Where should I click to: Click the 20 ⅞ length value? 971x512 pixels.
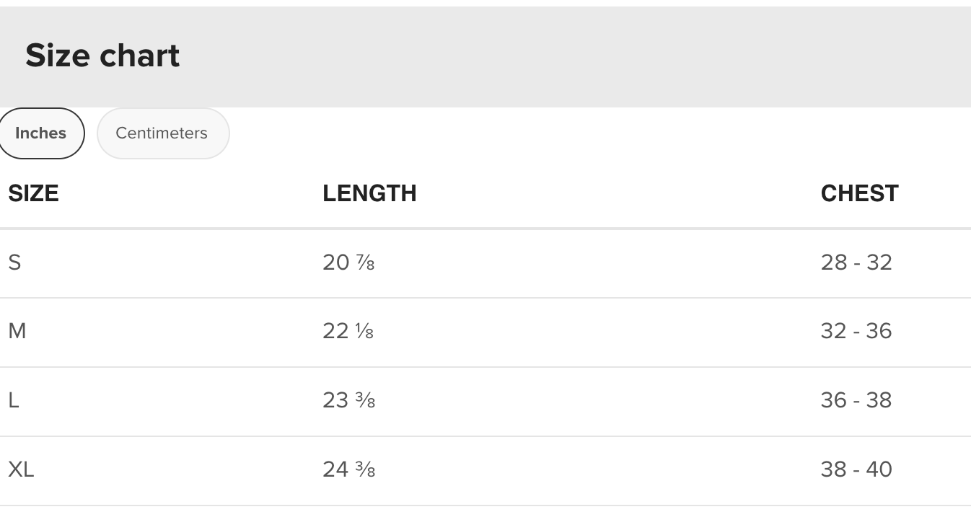[x=348, y=262]
